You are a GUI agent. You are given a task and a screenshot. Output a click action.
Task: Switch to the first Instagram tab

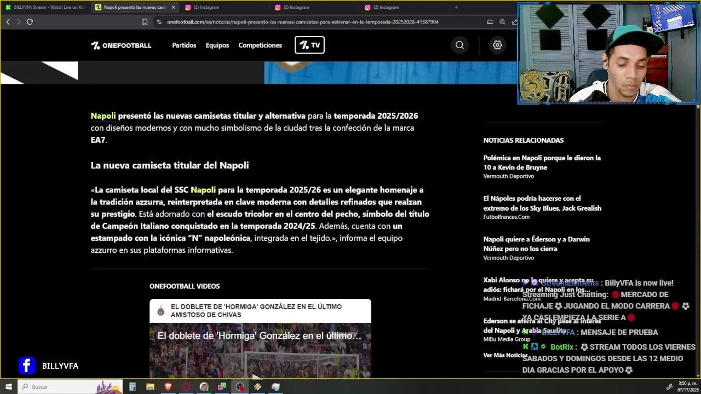pos(225,7)
